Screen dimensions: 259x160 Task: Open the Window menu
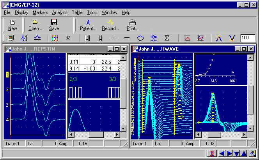[x=109, y=12]
